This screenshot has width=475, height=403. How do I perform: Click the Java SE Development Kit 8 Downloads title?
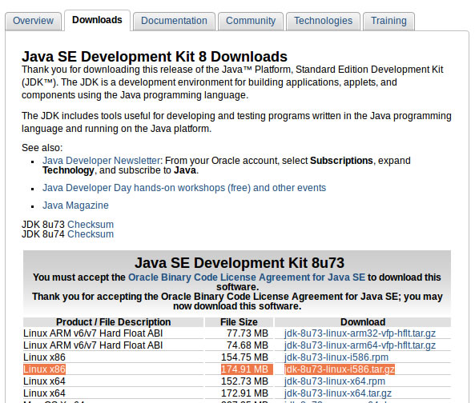click(155, 57)
